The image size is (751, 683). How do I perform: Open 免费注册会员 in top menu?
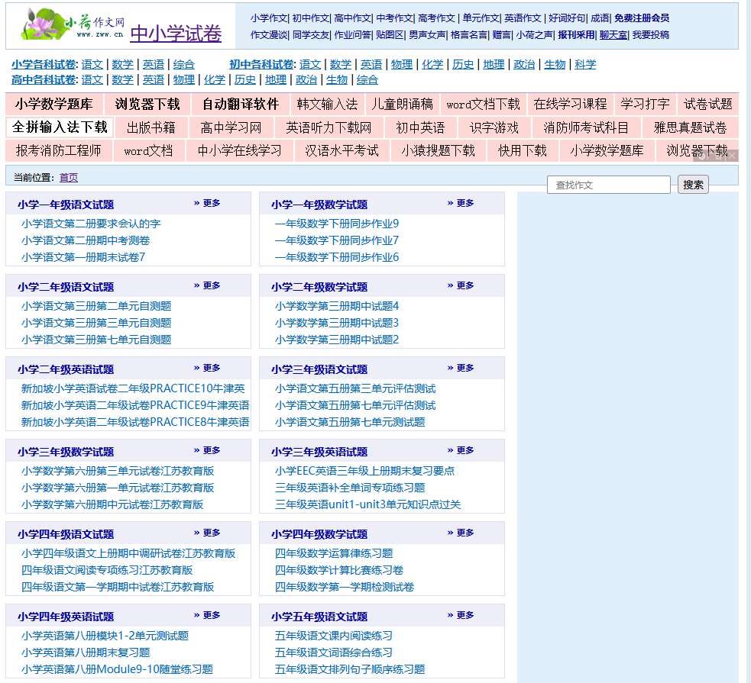pos(642,18)
